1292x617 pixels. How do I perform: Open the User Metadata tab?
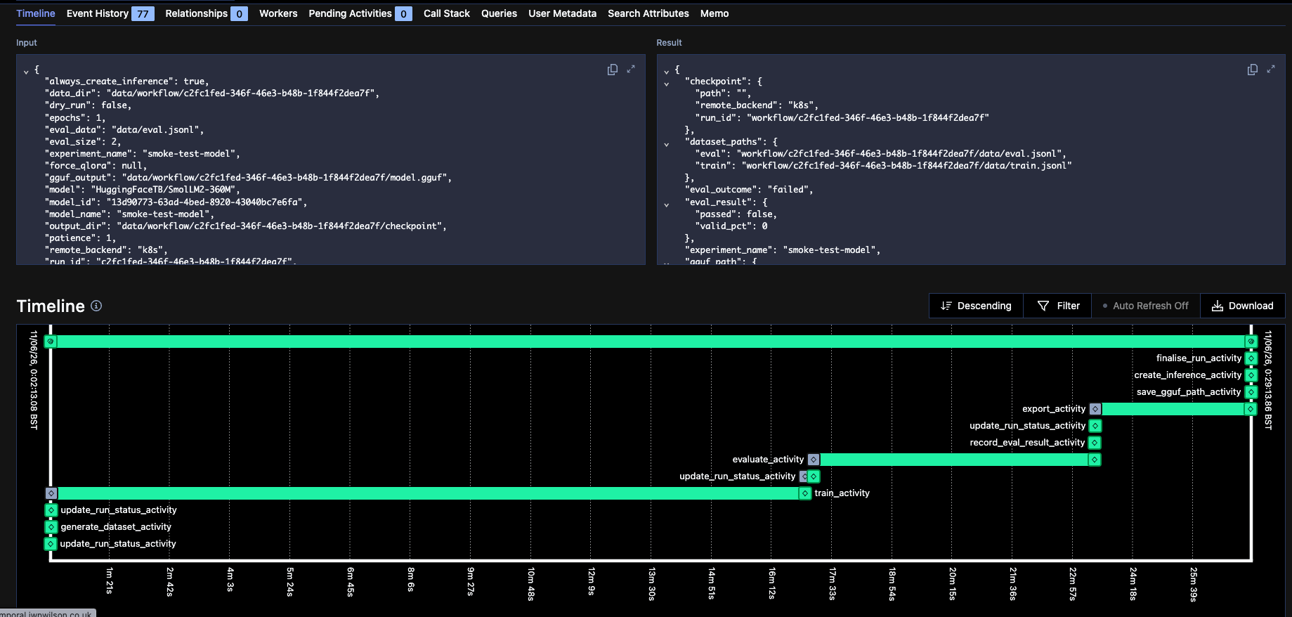pyautogui.click(x=562, y=13)
